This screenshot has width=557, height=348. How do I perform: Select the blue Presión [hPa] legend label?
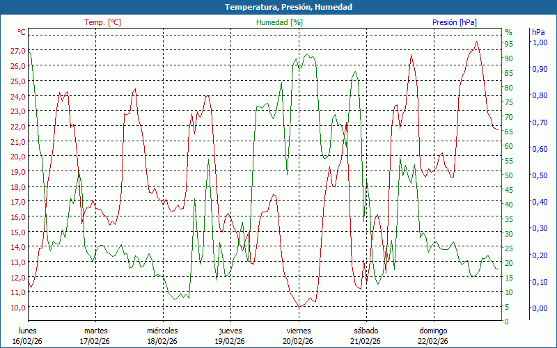coord(454,22)
